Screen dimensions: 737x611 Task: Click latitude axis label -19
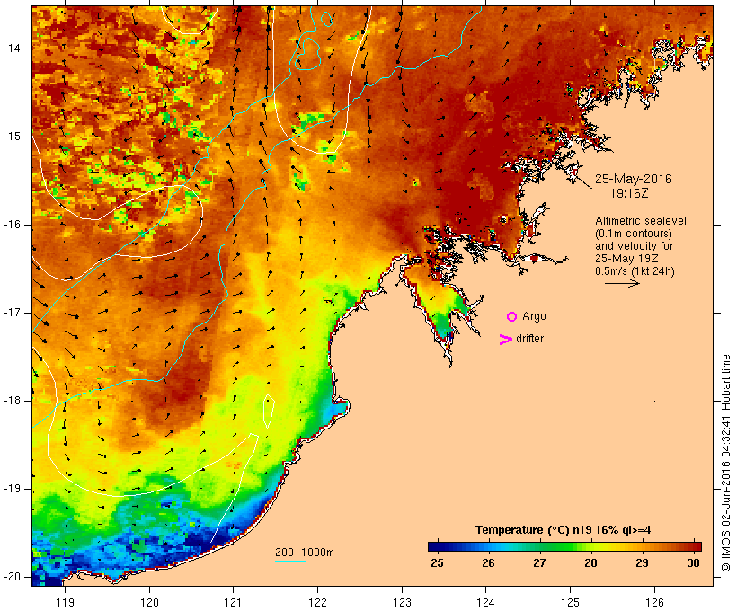point(12,489)
